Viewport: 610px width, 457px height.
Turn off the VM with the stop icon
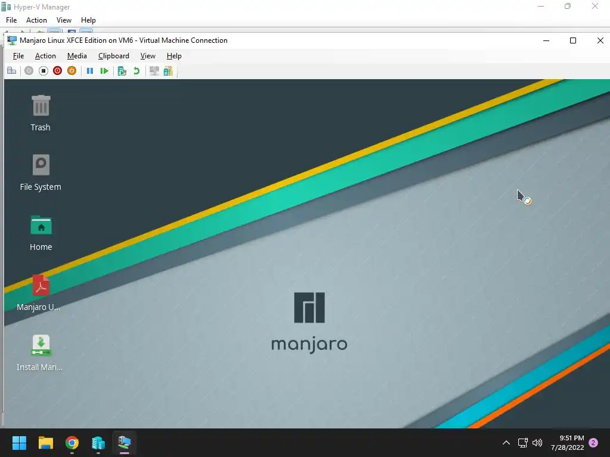click(x=43, y=71)
